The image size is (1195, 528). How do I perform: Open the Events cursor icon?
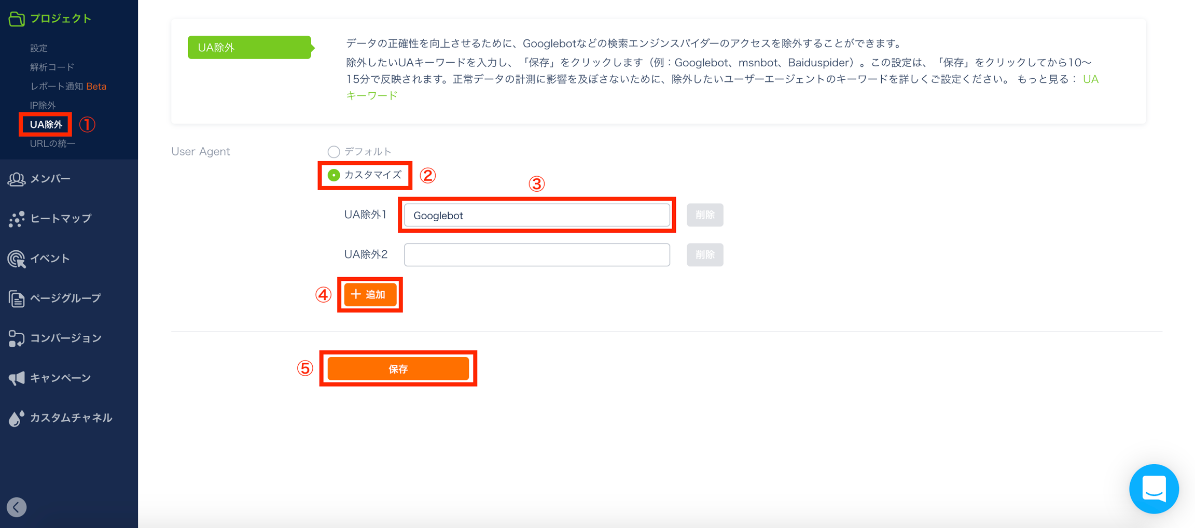coord(17,259)
